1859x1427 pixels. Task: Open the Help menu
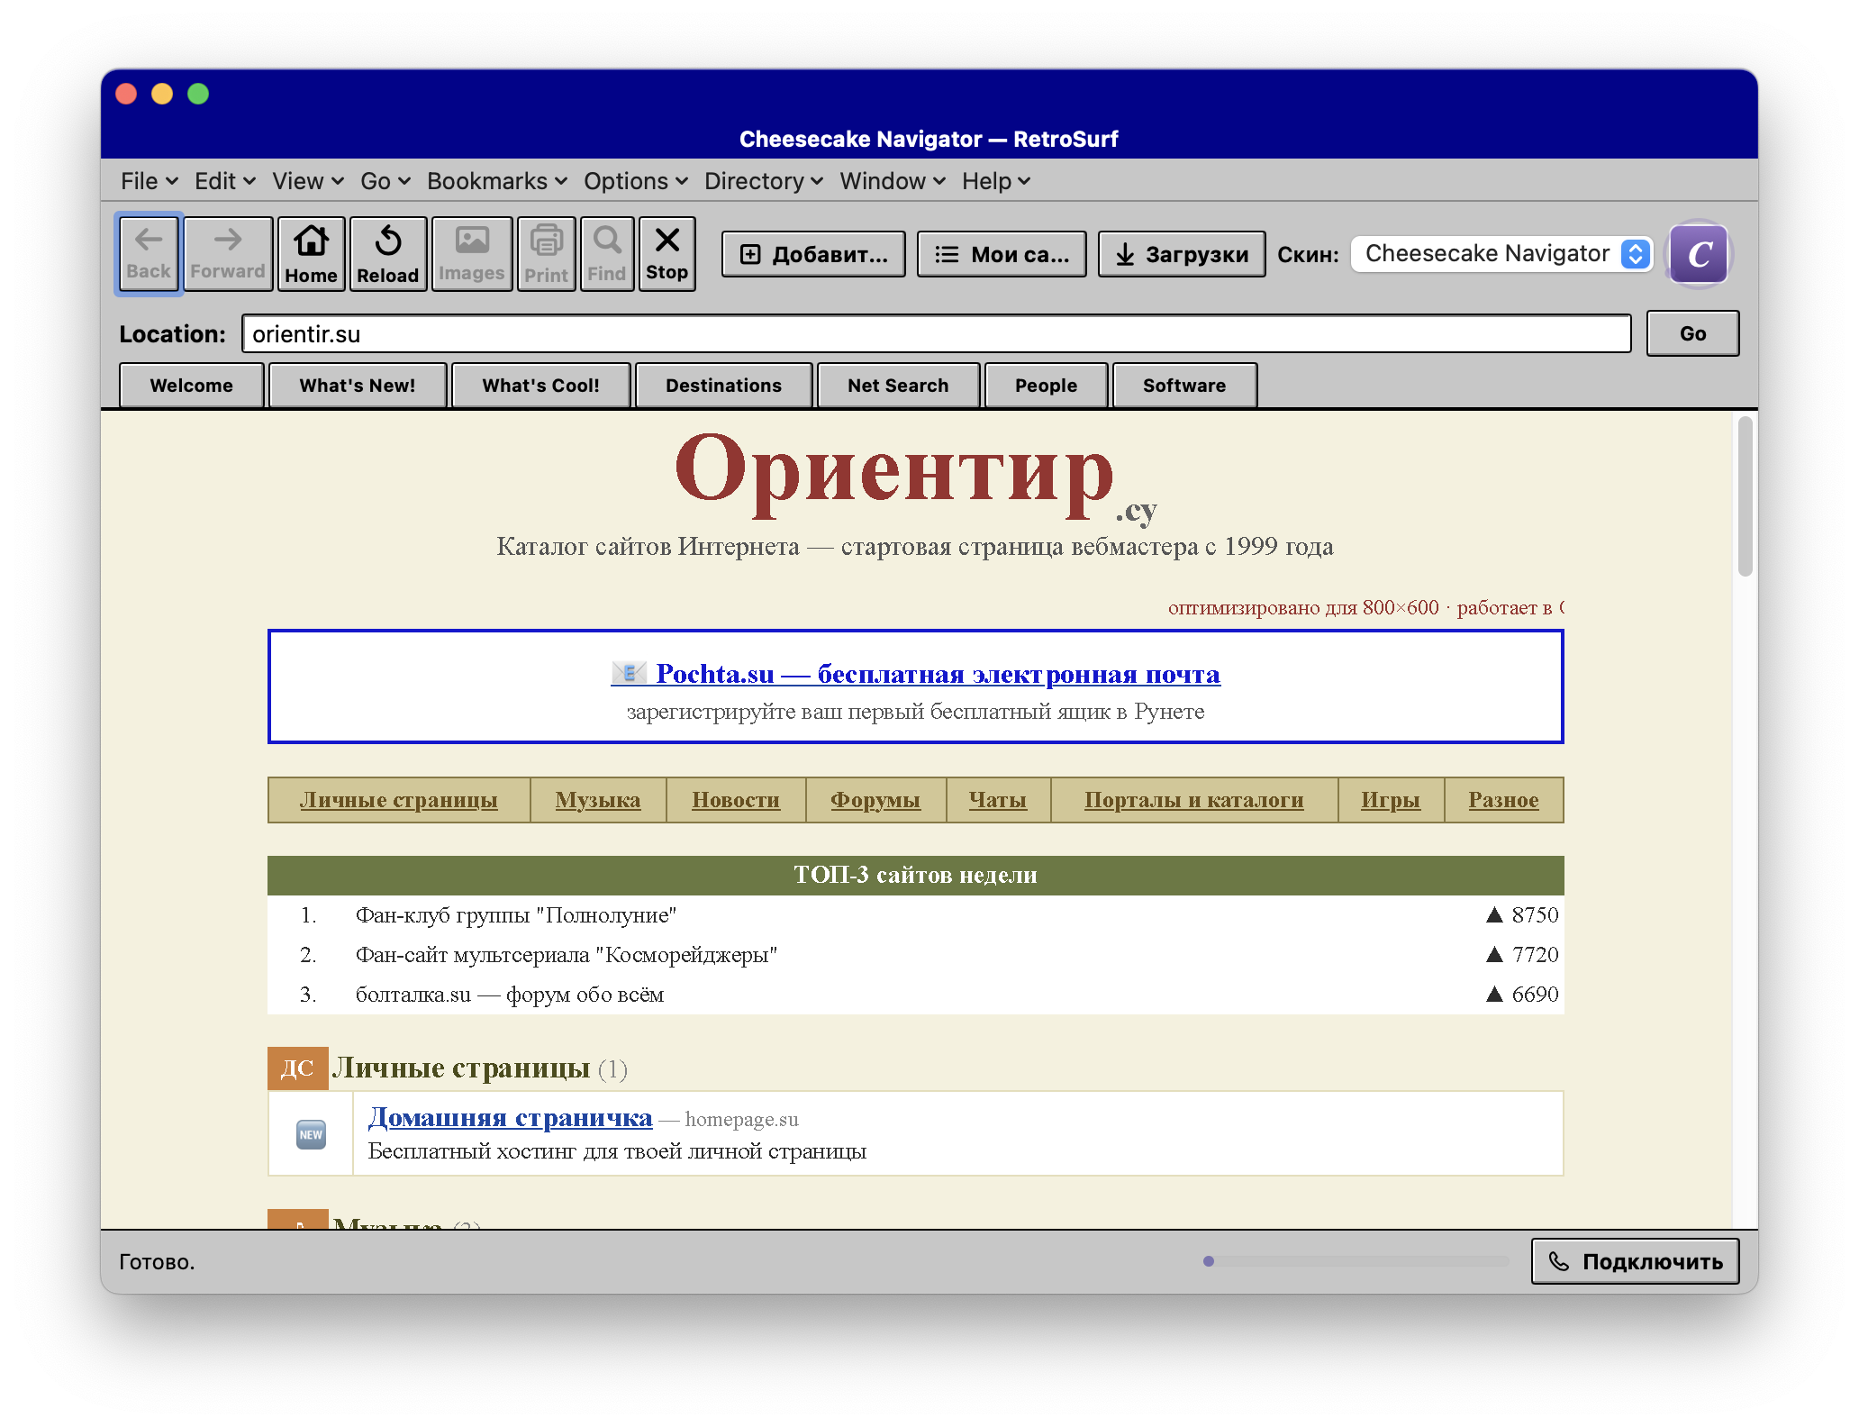coord(996,181)
